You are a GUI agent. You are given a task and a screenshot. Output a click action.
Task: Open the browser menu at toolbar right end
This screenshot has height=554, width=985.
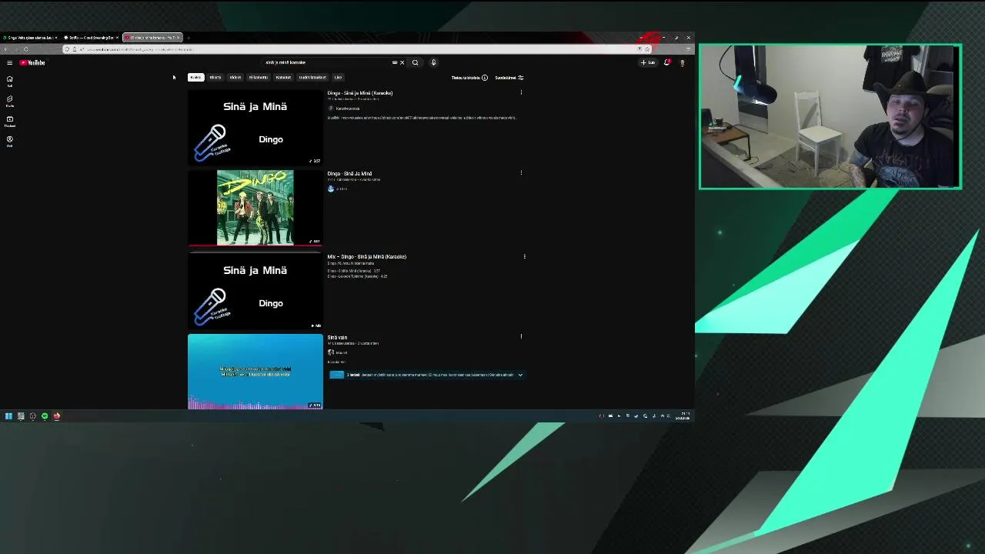689,49
